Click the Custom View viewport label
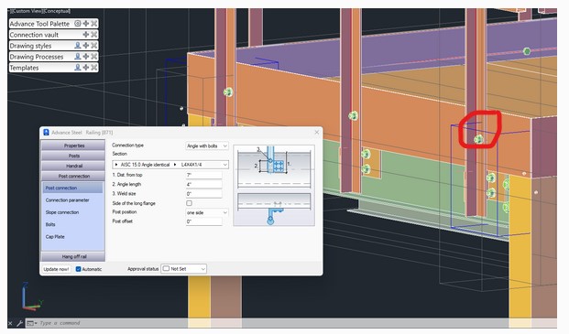The width and height of the screenshot is (569, 334). pos(27,11)
